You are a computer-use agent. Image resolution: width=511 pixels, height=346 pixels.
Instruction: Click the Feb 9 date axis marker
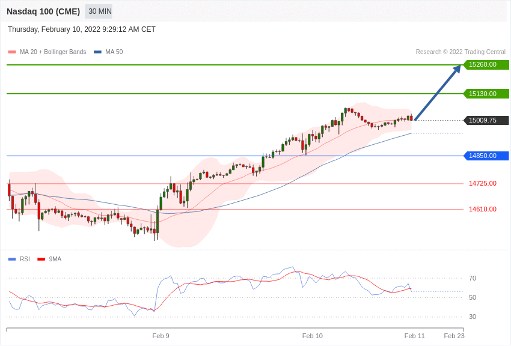pyautogui.click(x=161, y=336)
